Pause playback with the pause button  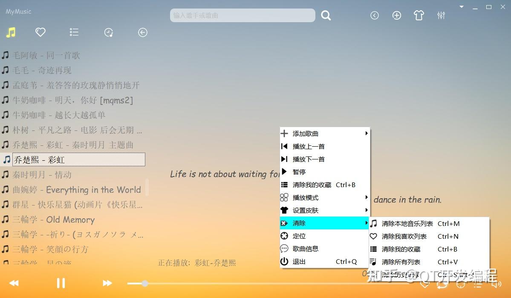(x=61, y=283)
